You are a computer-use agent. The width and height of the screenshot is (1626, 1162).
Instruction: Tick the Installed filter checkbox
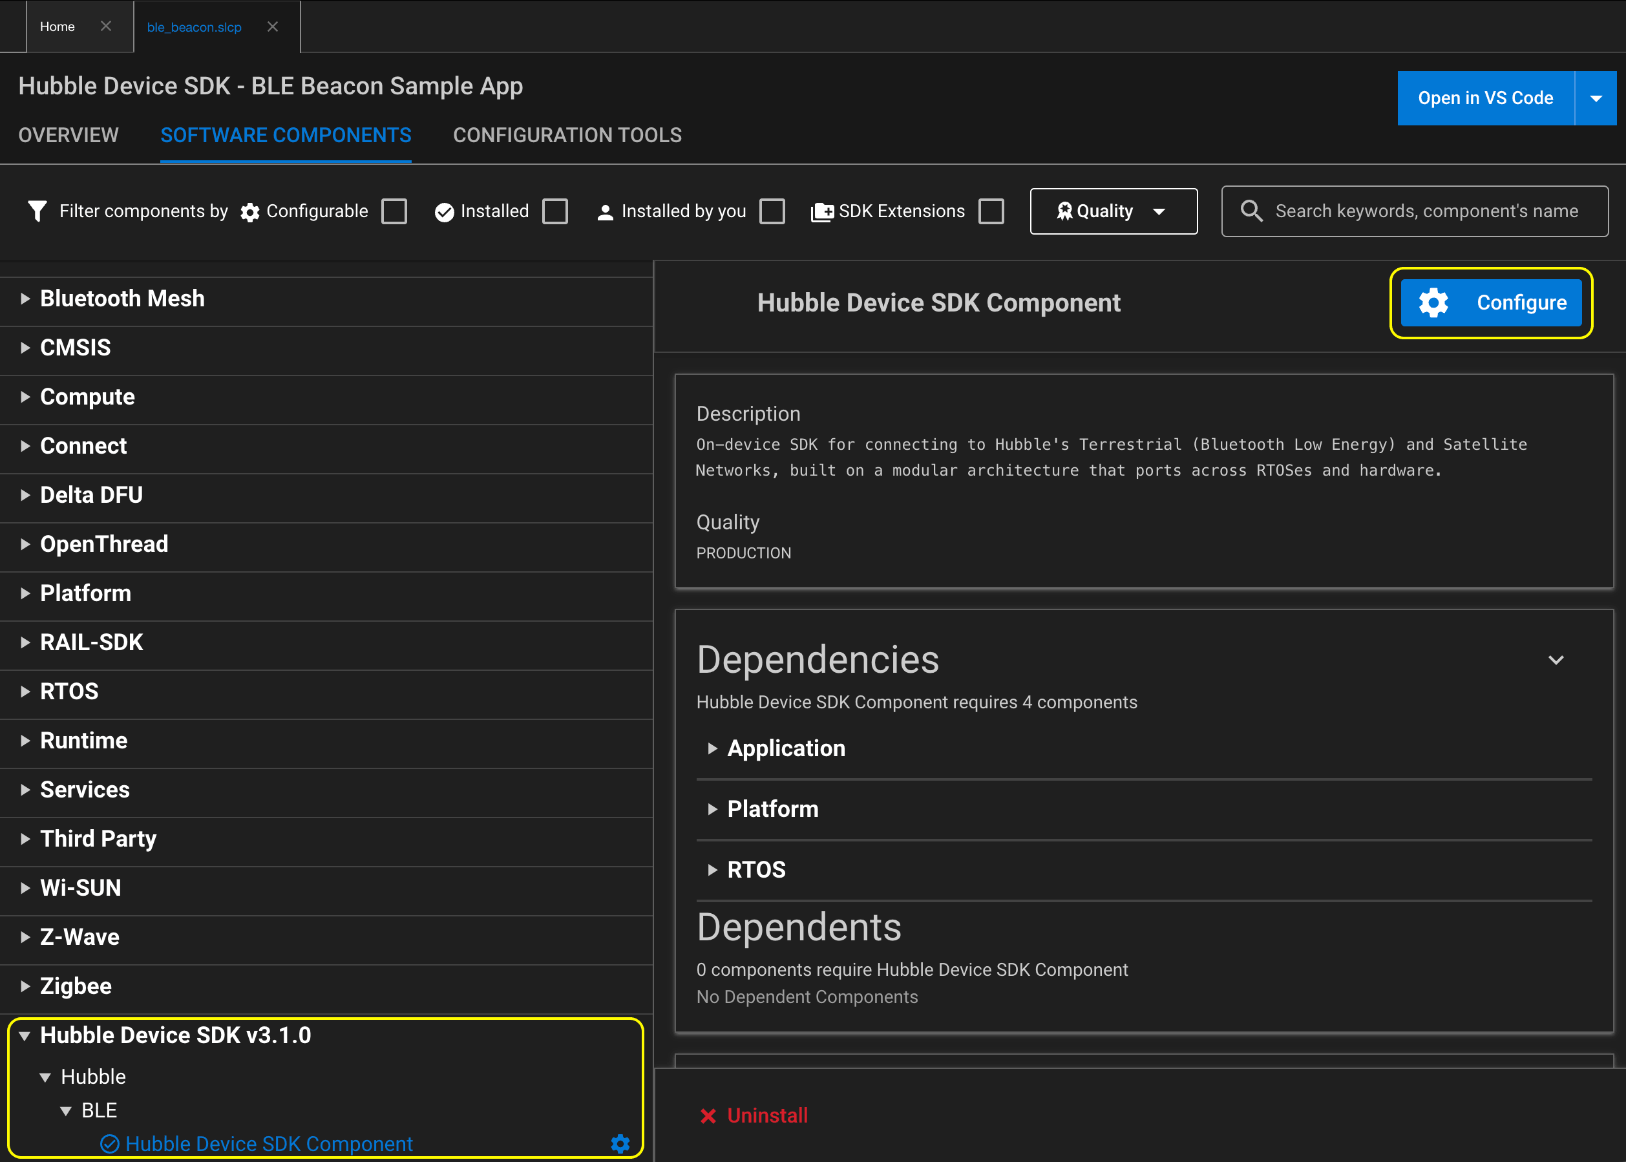pos(555,212)
